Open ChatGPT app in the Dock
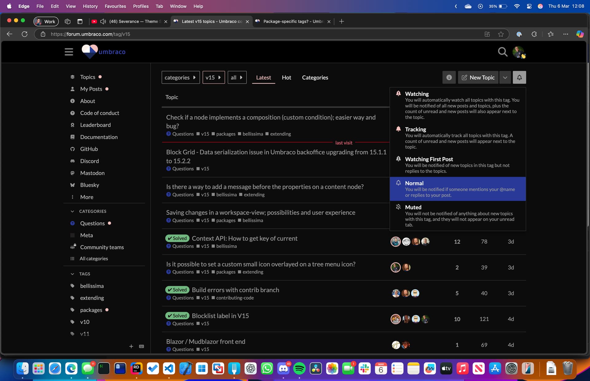 250,368
